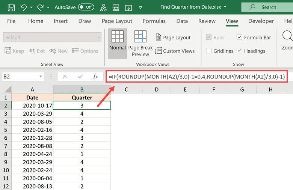Select column C header
This screenshot has width=293, height=190.
pyautogui.click(x=127, y=89)
